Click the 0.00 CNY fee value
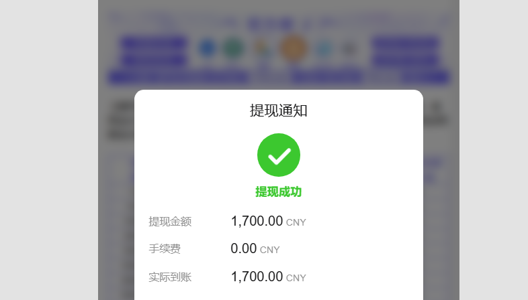 tap(255, 249)
